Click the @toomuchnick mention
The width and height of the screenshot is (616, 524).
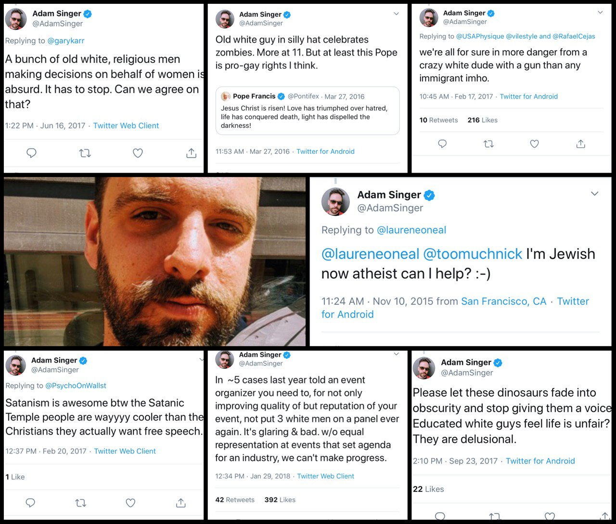tap(473, 254)
